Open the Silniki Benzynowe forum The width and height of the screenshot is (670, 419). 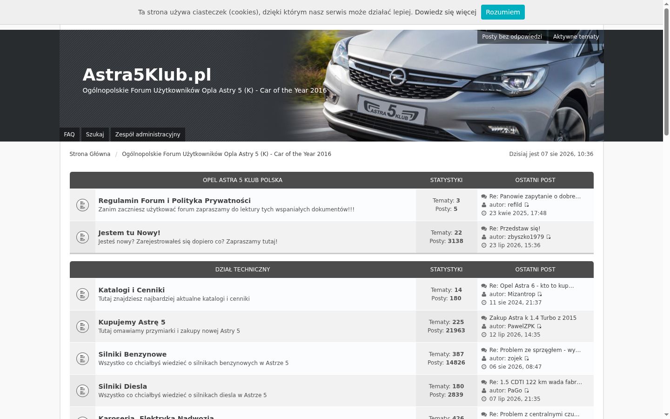(133, 354)
